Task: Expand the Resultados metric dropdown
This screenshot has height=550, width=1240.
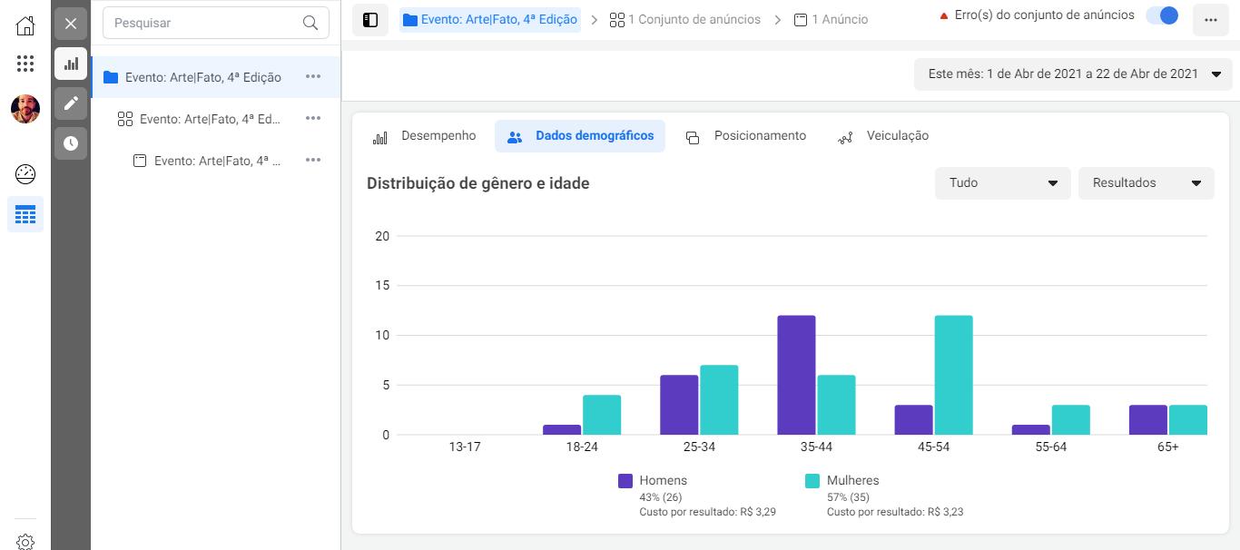Action: [1147, 183]
